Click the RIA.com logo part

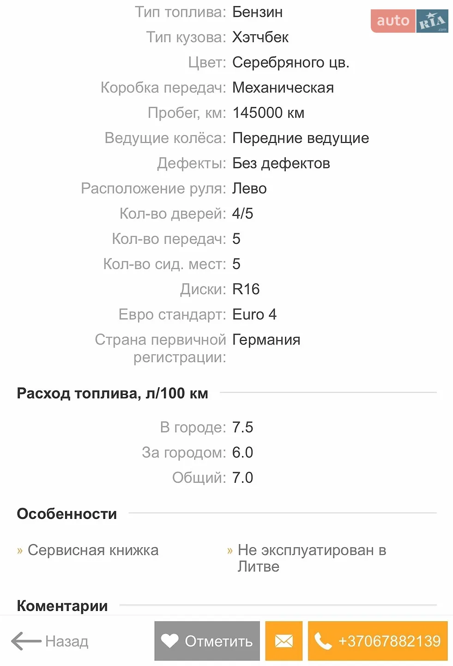(x=432, y=21)
